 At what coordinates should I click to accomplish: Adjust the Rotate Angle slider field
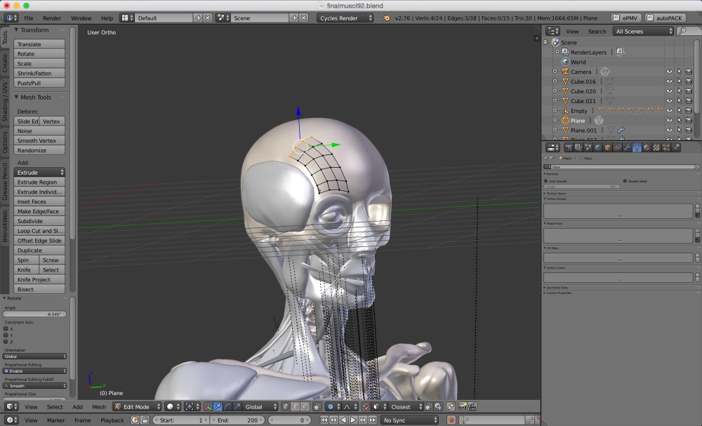pyautogui.click(x=35, y=314)
